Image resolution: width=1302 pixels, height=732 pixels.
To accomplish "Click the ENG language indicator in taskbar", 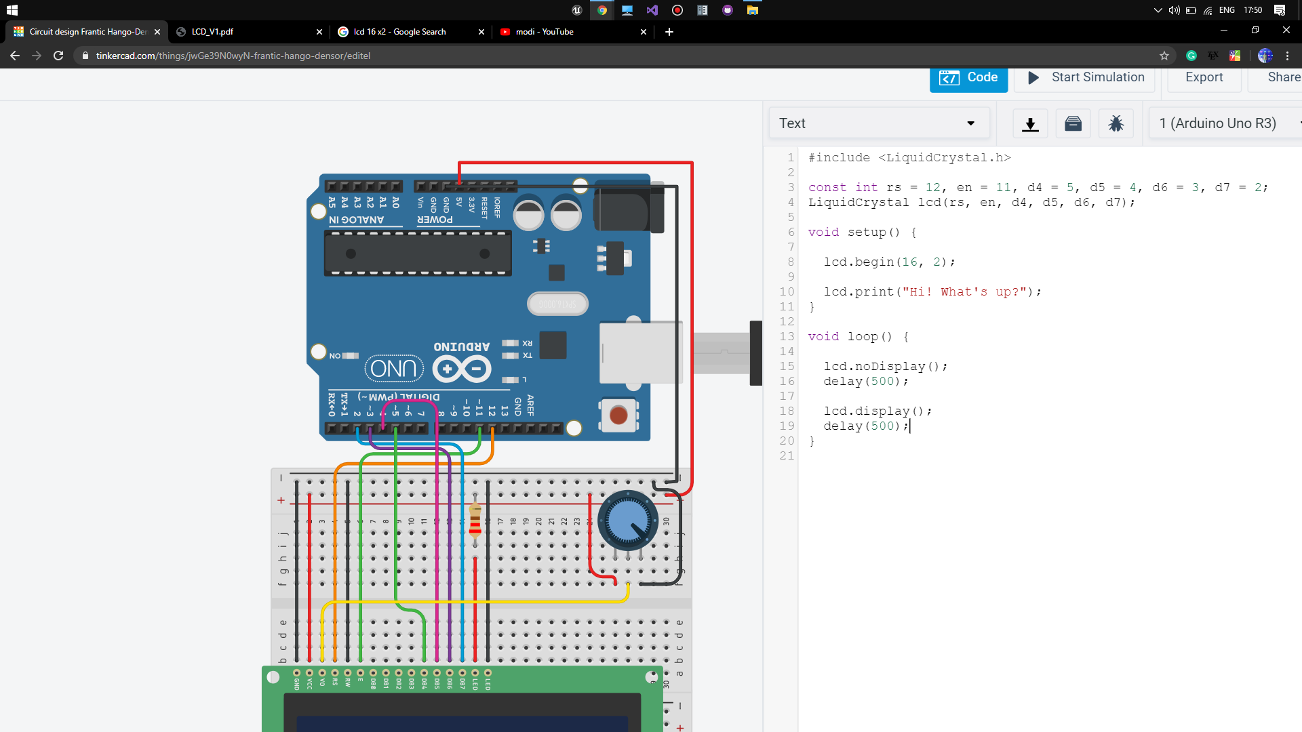I will (1229, 10).
